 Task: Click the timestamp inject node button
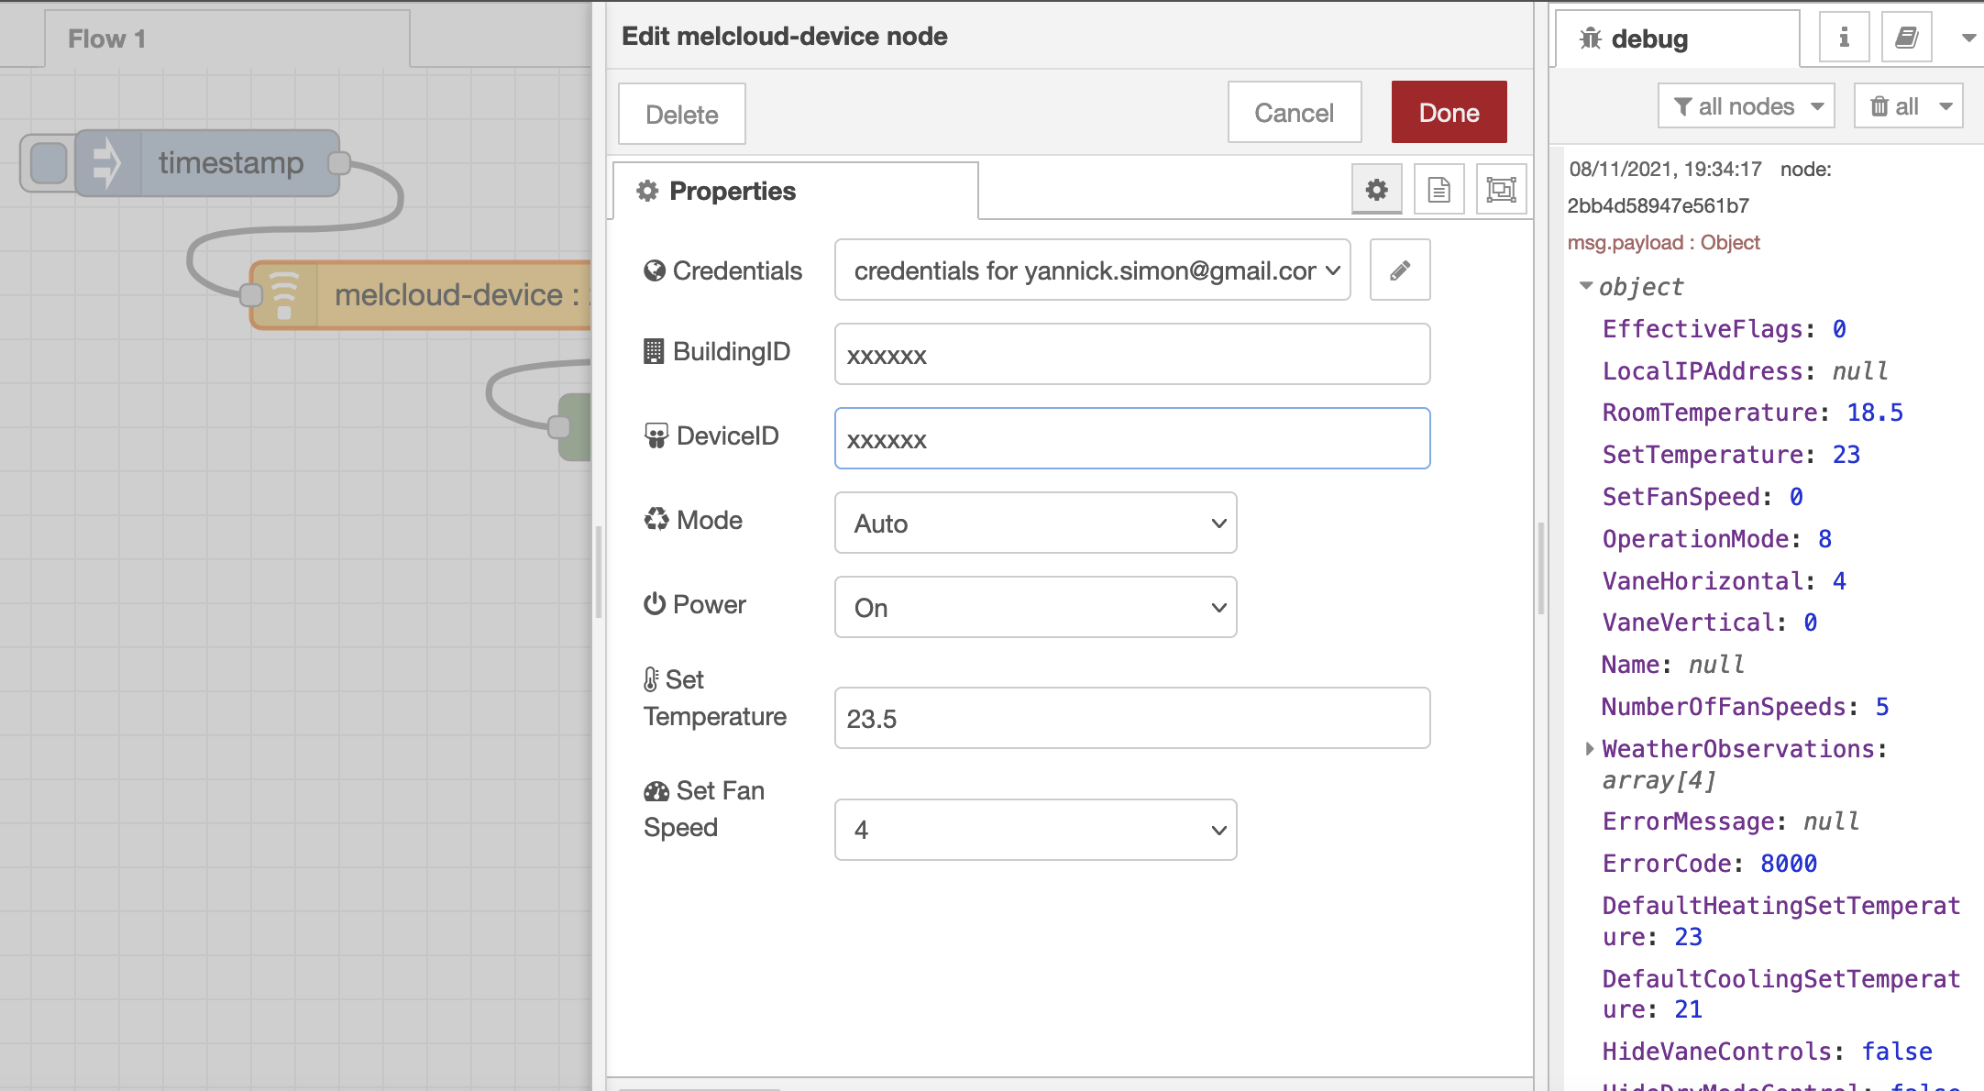click(x=49, y=163)
